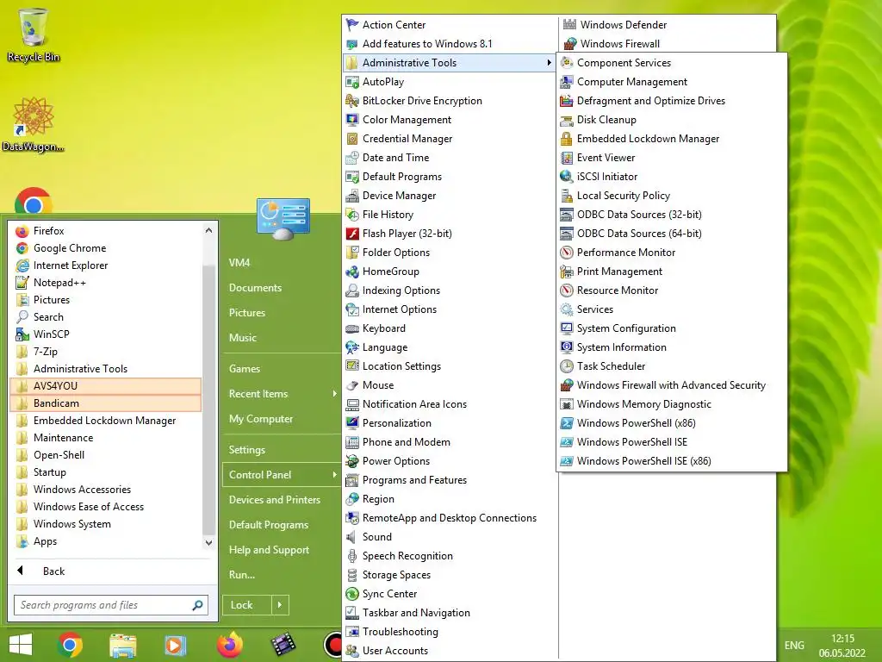
Task: Open BitLocker Drive Encryption
Action: (x=450, y=101)
